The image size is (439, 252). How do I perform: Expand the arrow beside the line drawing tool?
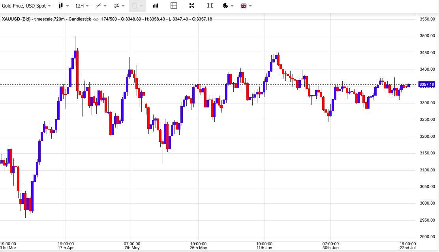[105, 6]
